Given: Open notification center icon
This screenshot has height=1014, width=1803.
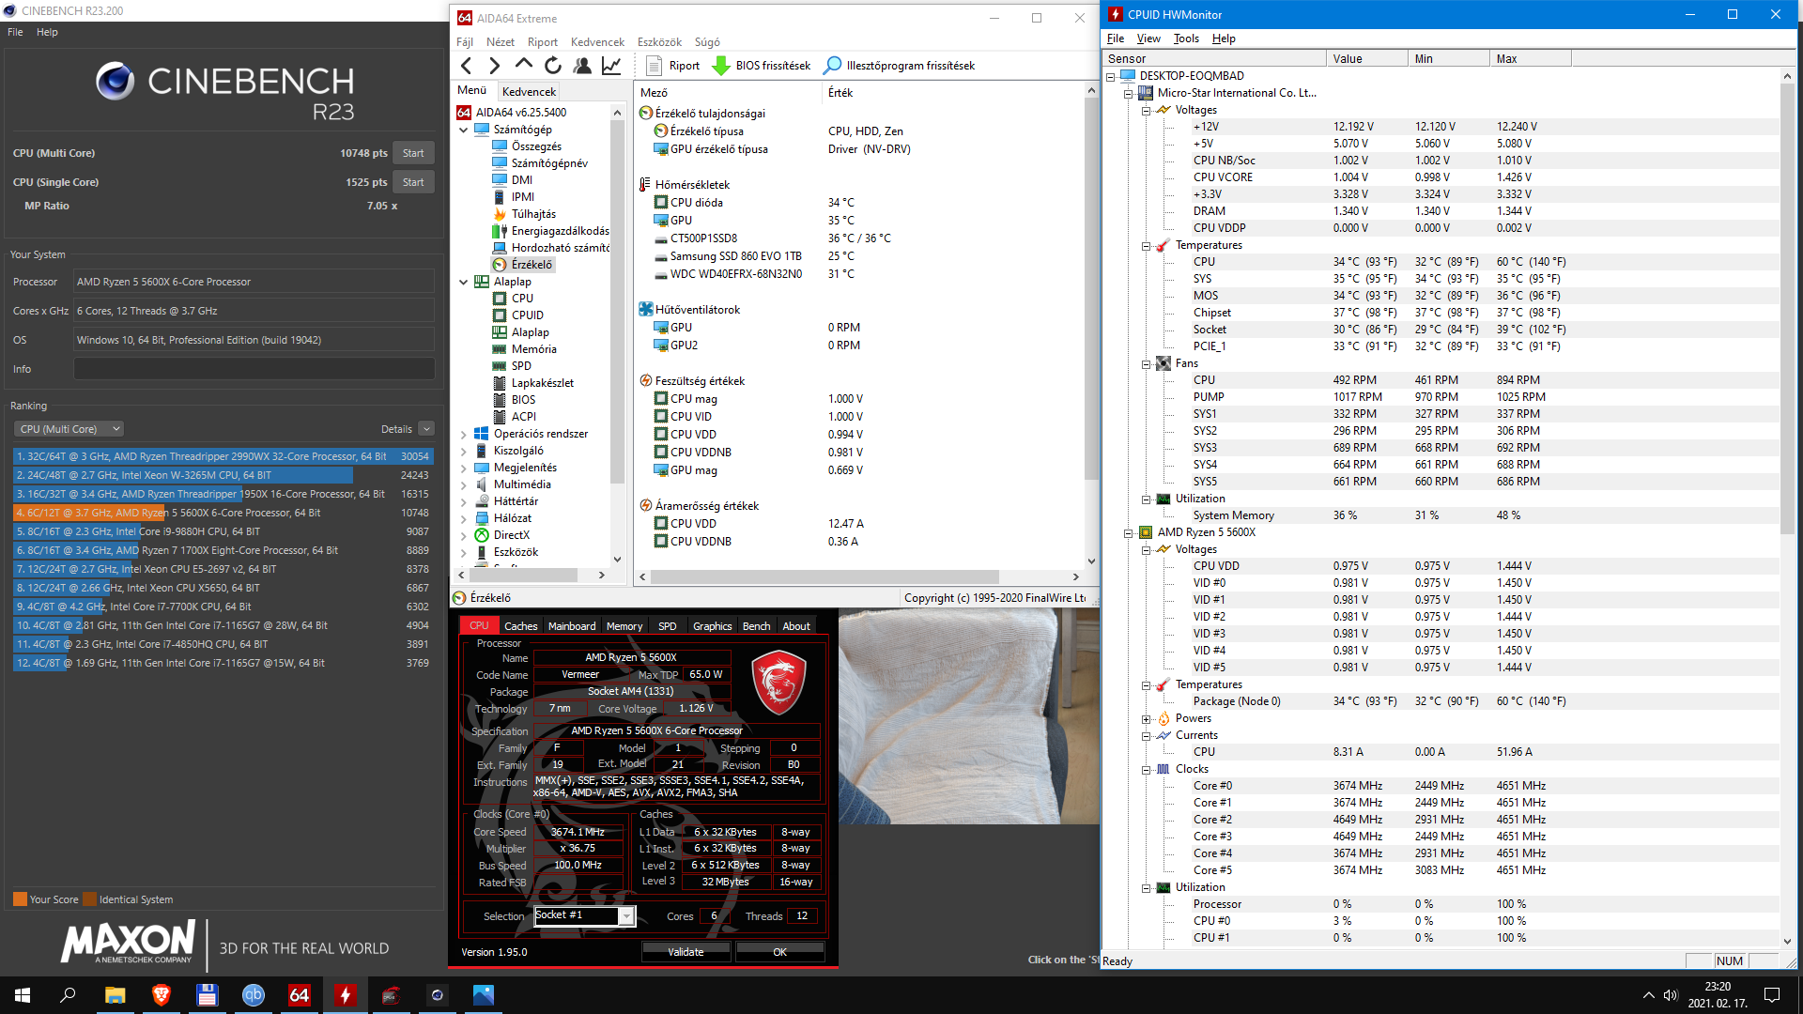Looking at the screenshot, I should pos(1772,995).
